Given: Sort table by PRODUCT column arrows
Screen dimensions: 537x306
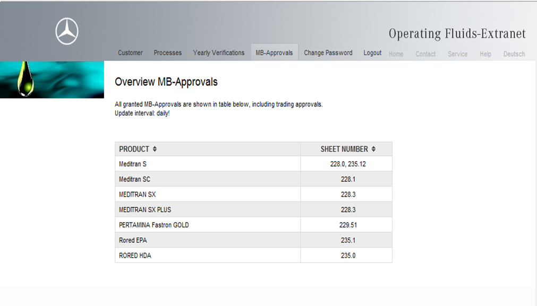Looking at the screenshot, I should (x=155, y=149).
